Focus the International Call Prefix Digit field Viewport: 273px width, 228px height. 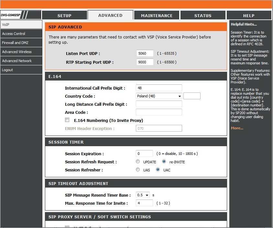tap(159, 88)
